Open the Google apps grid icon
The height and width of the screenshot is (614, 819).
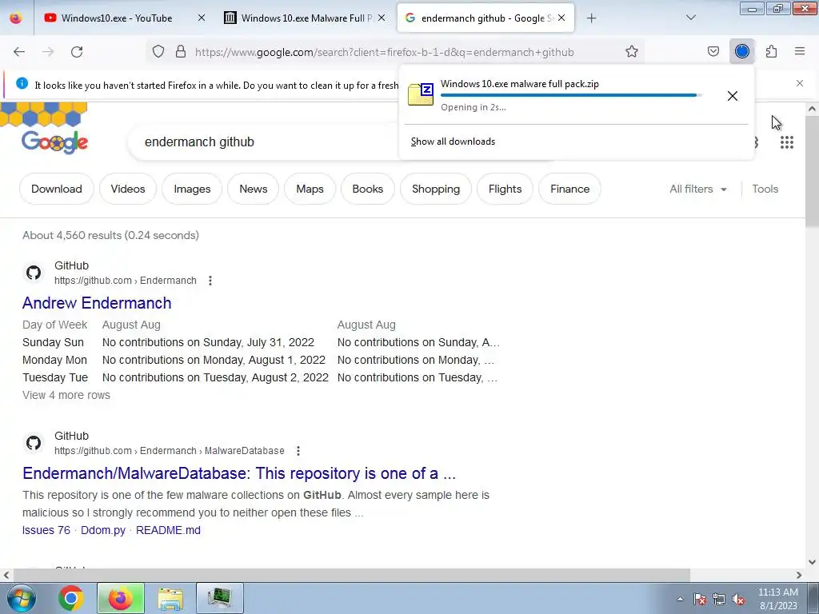click(x=787, y=142)
